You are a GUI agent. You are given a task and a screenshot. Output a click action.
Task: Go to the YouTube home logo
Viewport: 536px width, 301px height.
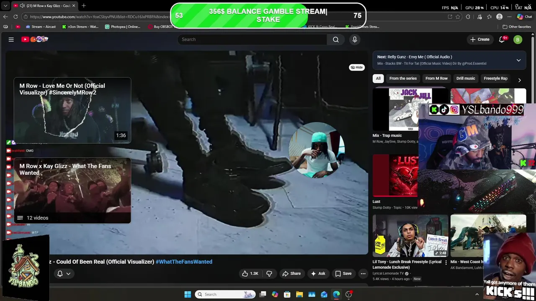click(x=35, y=39)
